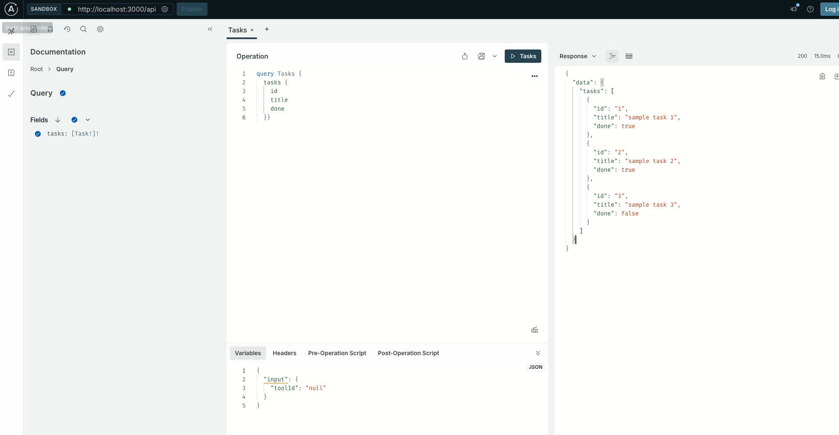Copy the response to clipboard
The image size is (839, 435).
(x=822, y=76)
